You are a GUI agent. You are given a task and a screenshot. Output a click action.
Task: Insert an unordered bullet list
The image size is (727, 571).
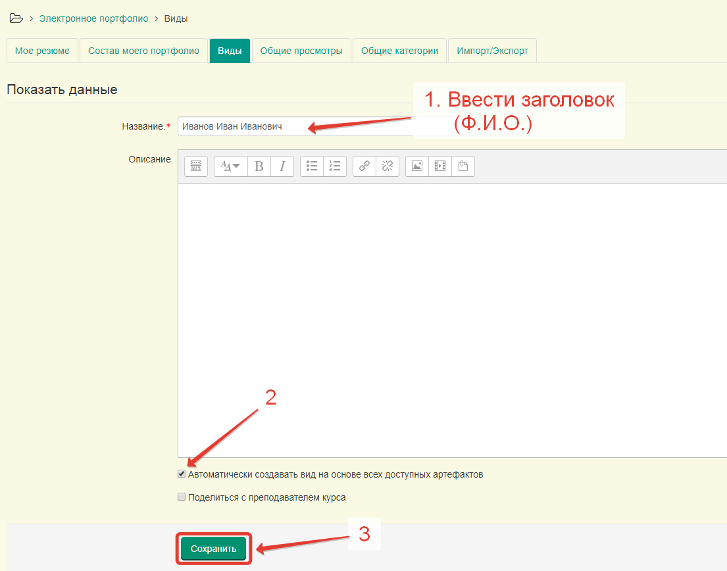tap(312, 166)
